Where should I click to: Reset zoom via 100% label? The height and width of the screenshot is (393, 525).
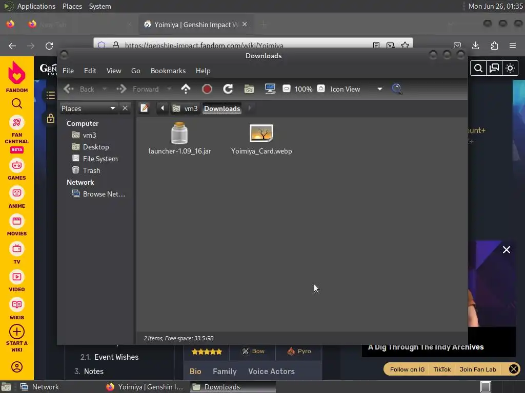click(304, 89)
